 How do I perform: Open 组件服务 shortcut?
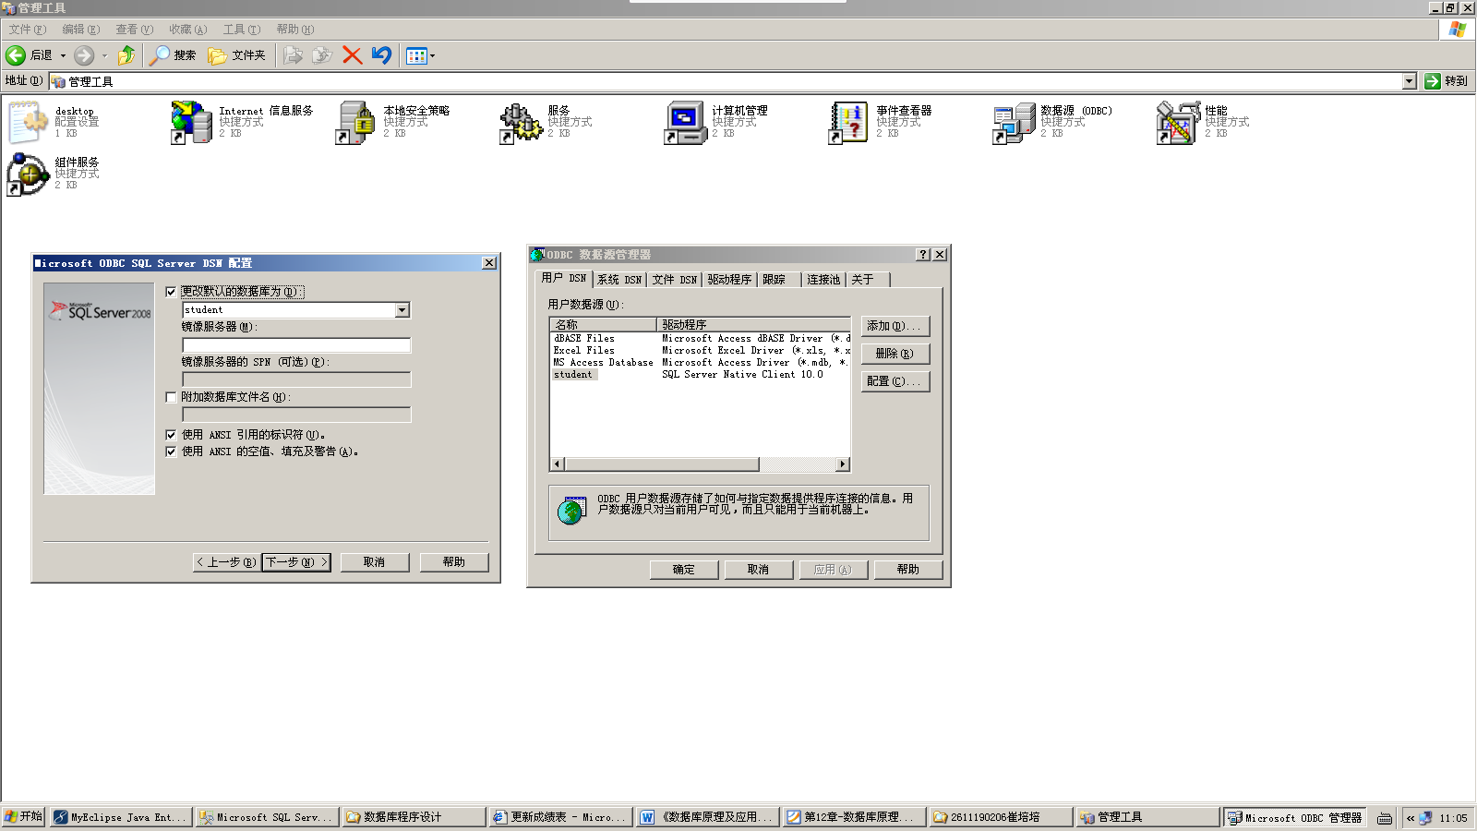pos(29,175)
